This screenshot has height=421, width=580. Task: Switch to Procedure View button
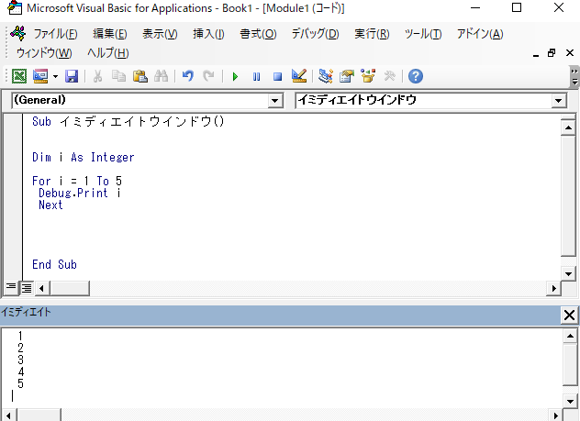click(11, 288)
